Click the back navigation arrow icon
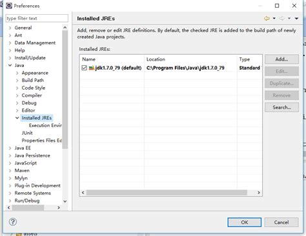This screenshot has height=236, width=306. pos(267,19)
